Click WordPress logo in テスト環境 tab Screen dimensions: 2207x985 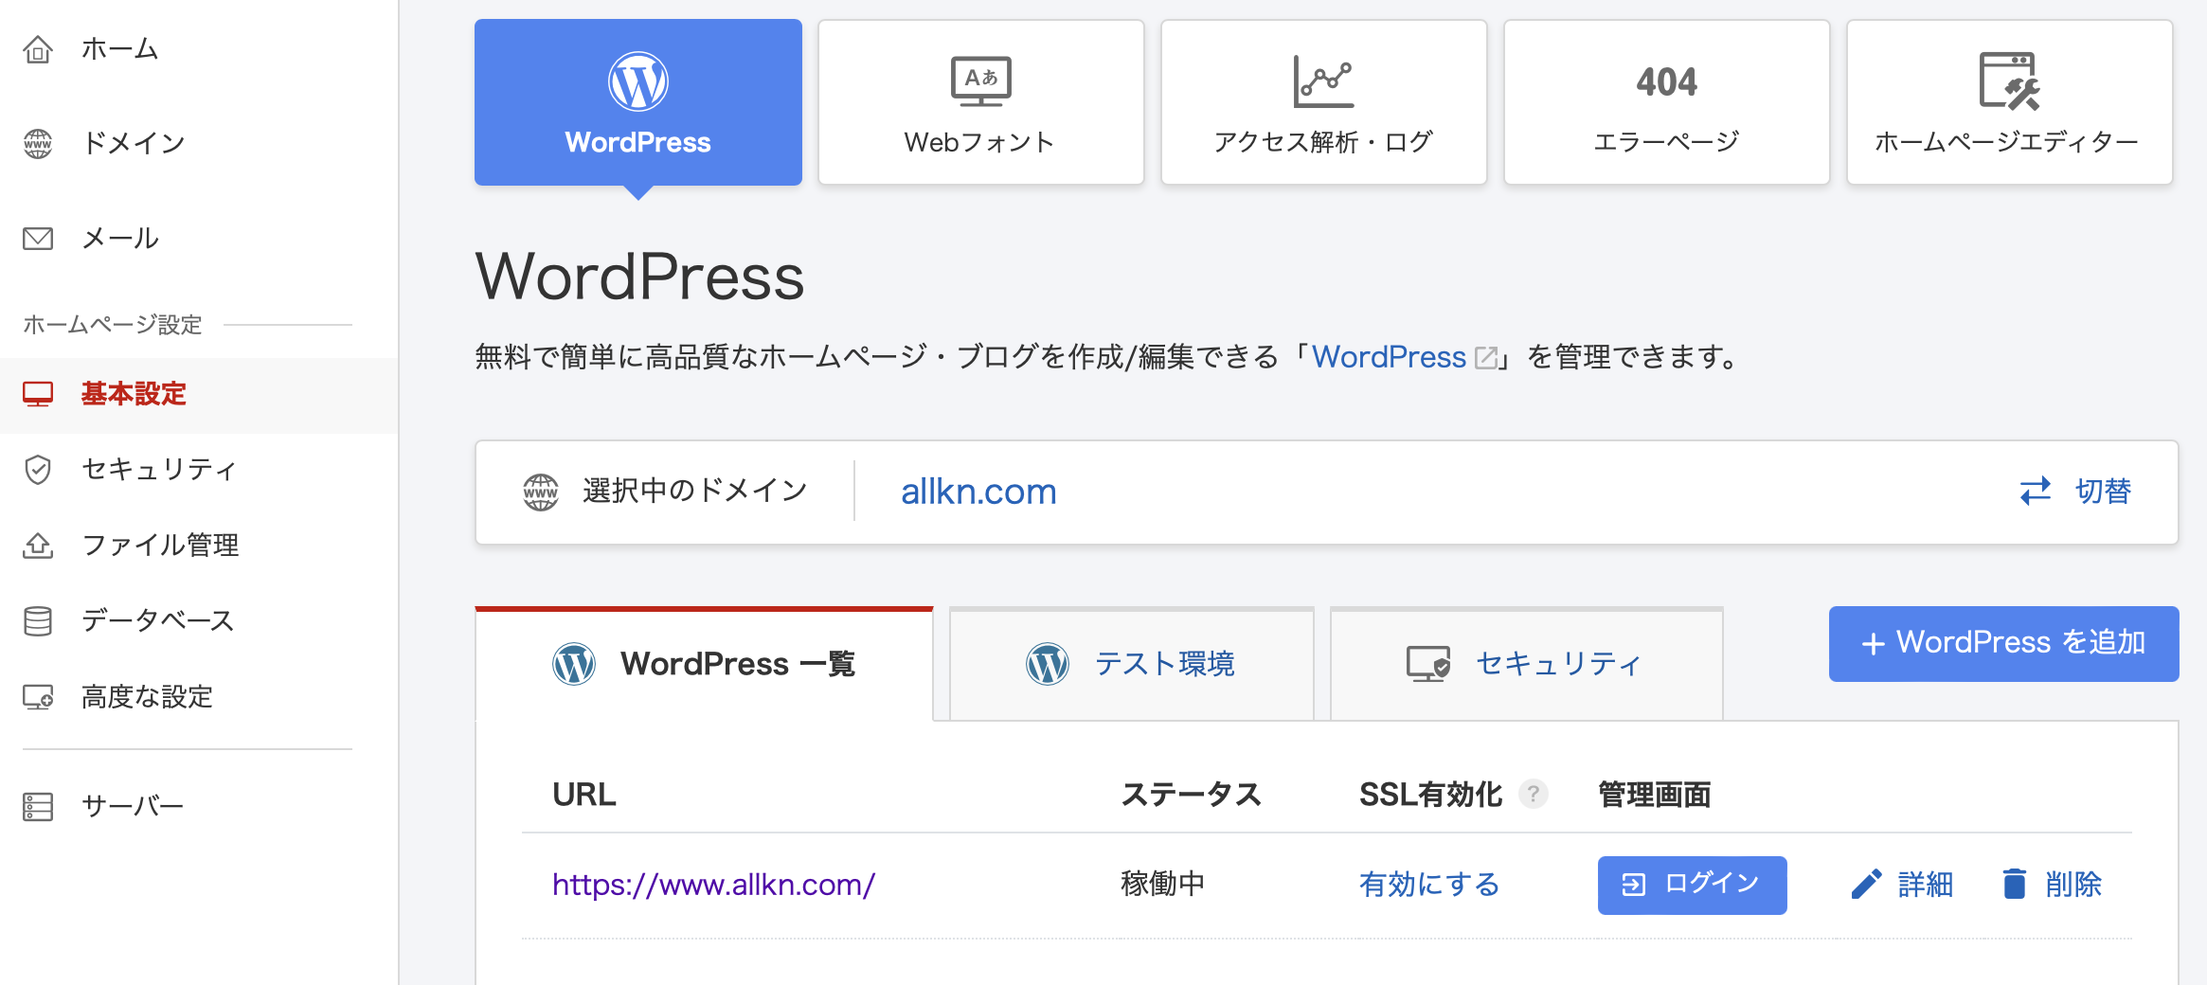coord(1048,664)
